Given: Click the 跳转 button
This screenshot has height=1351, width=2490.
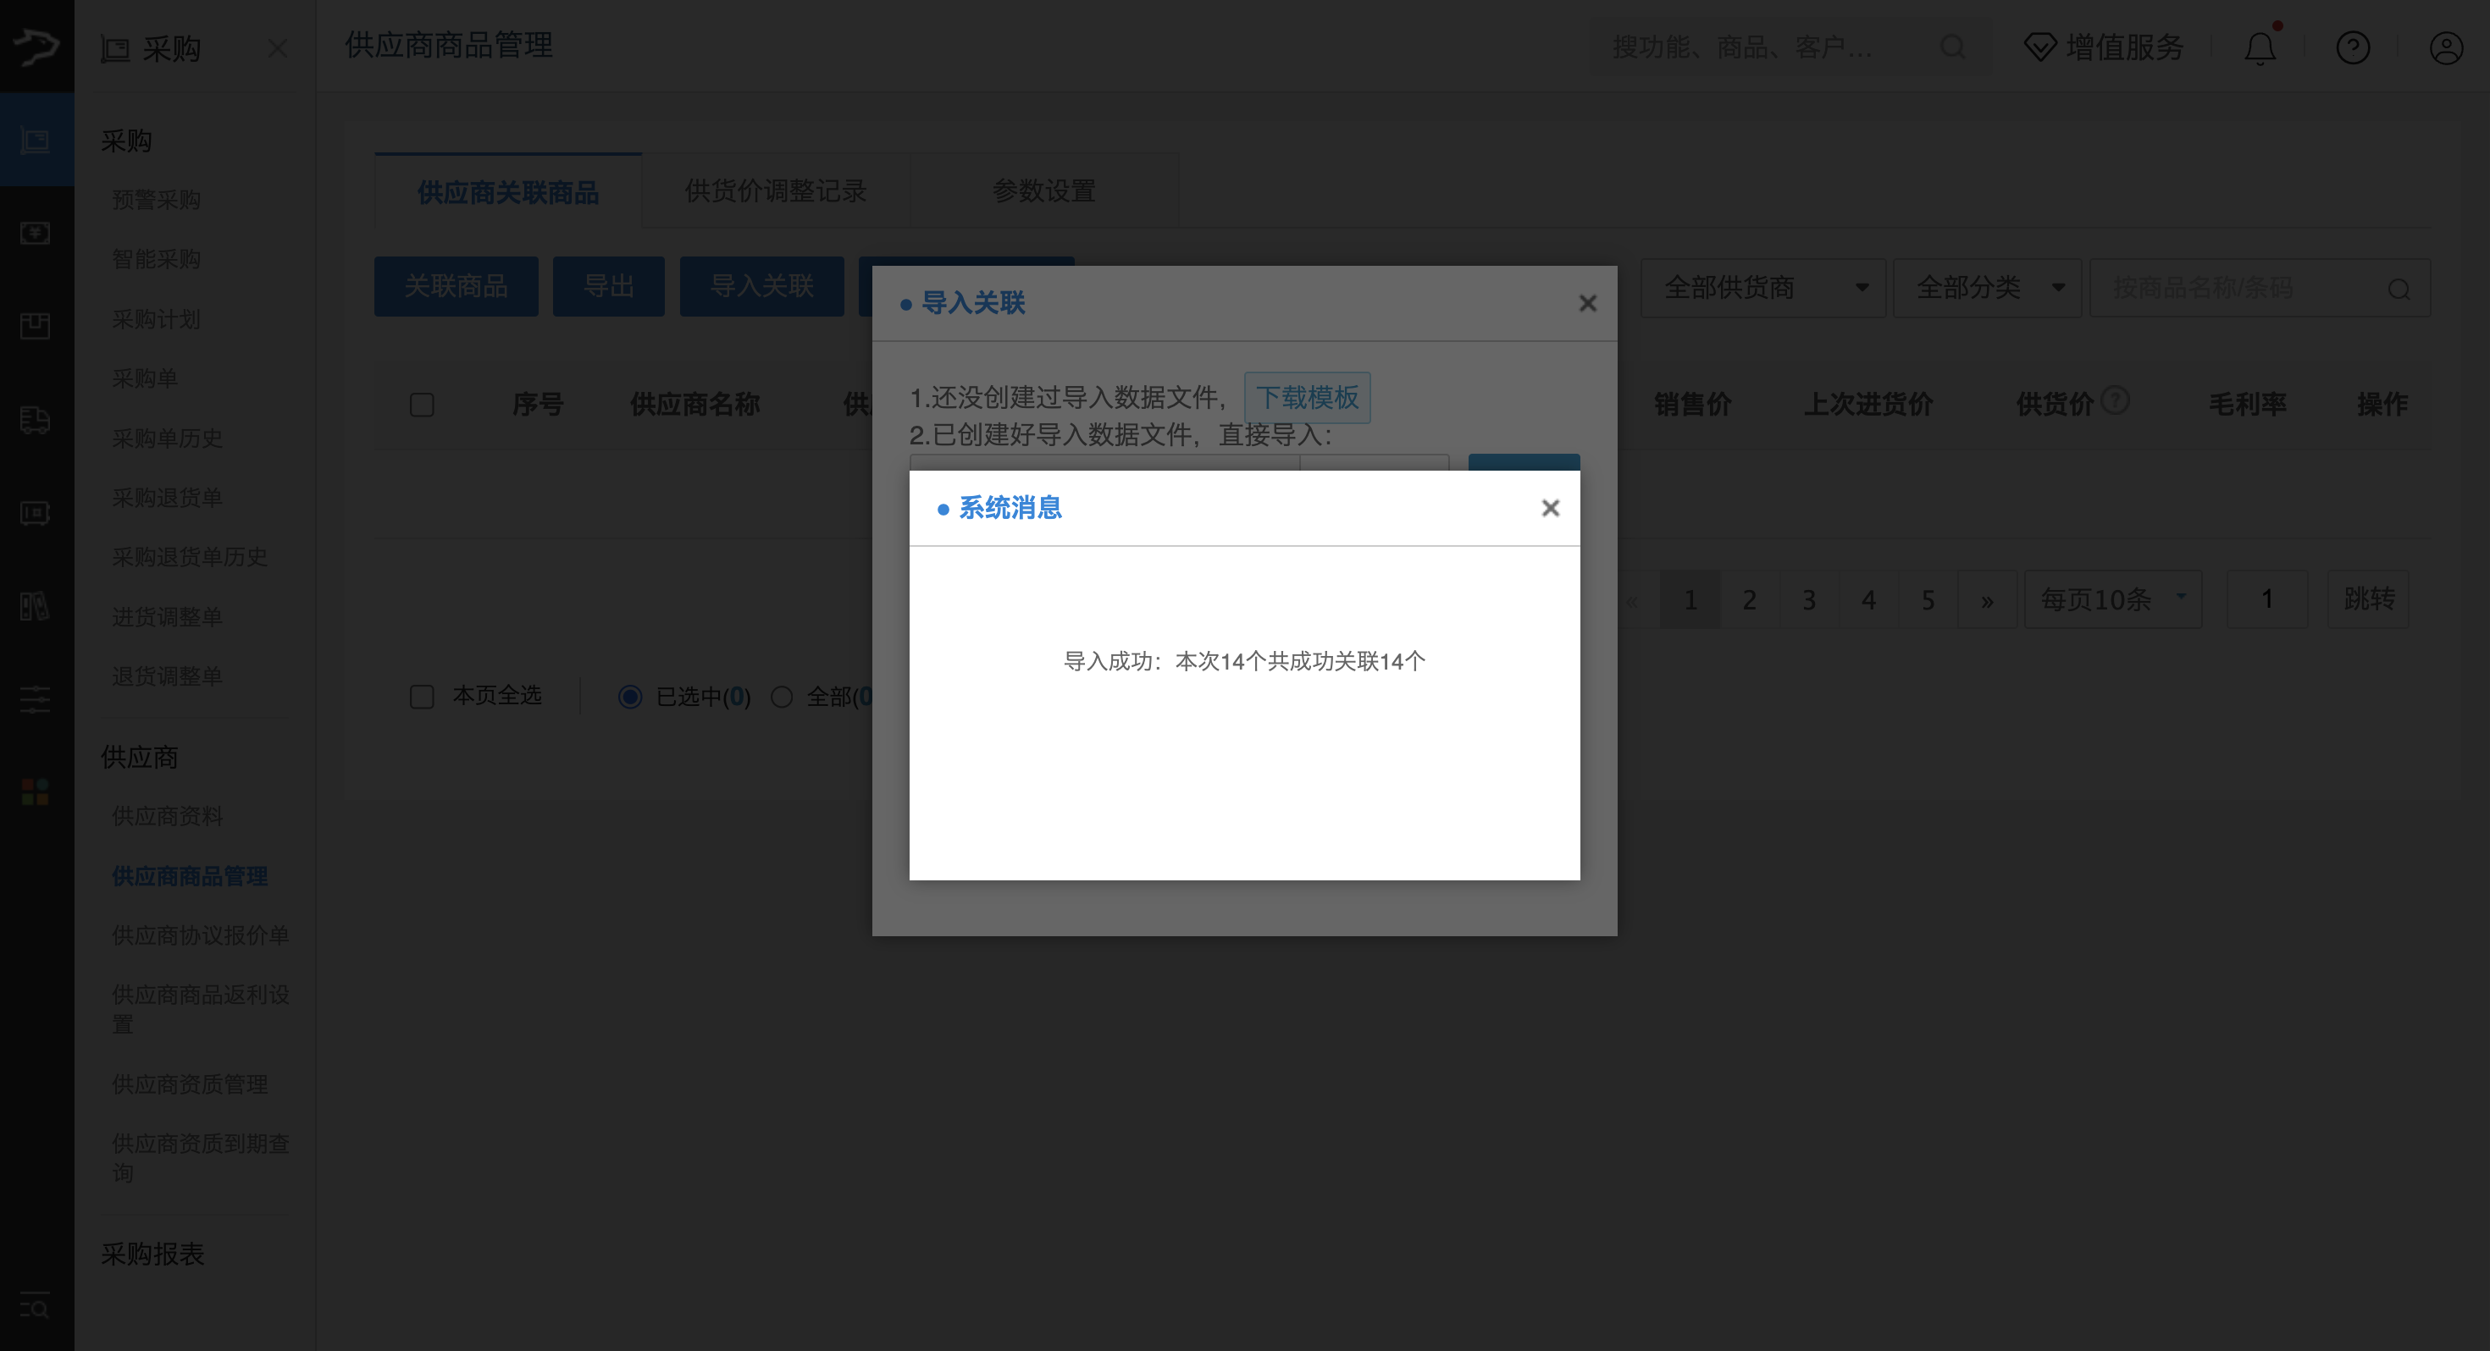Looking at the screenshot, I should click(2368, 599).
